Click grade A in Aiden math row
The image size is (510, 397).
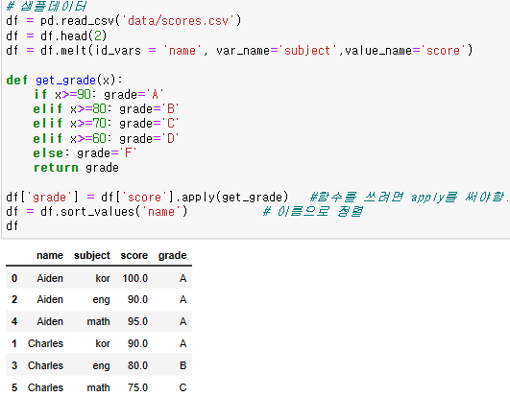(x=182, y=321)
